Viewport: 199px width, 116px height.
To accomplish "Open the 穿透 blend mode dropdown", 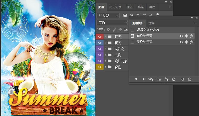I will click(112, 23).
